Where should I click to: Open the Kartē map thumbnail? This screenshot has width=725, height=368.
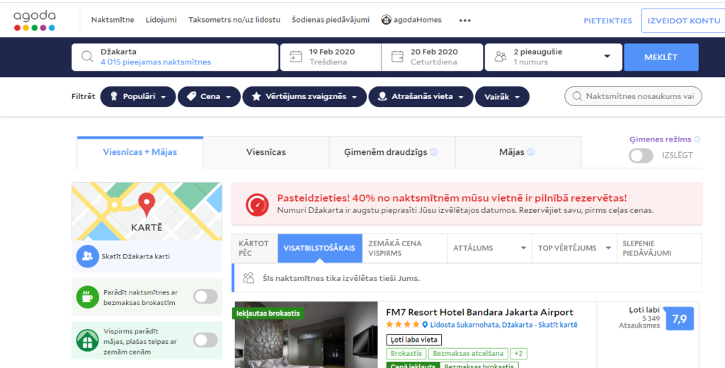tap(147, 212)
